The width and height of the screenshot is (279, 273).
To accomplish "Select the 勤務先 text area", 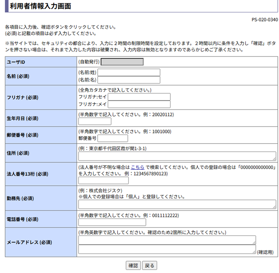I will point(177,204).
